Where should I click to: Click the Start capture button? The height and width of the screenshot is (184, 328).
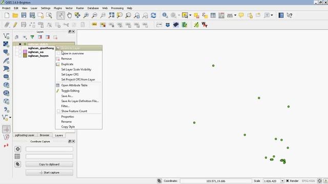tap(49, 173)
